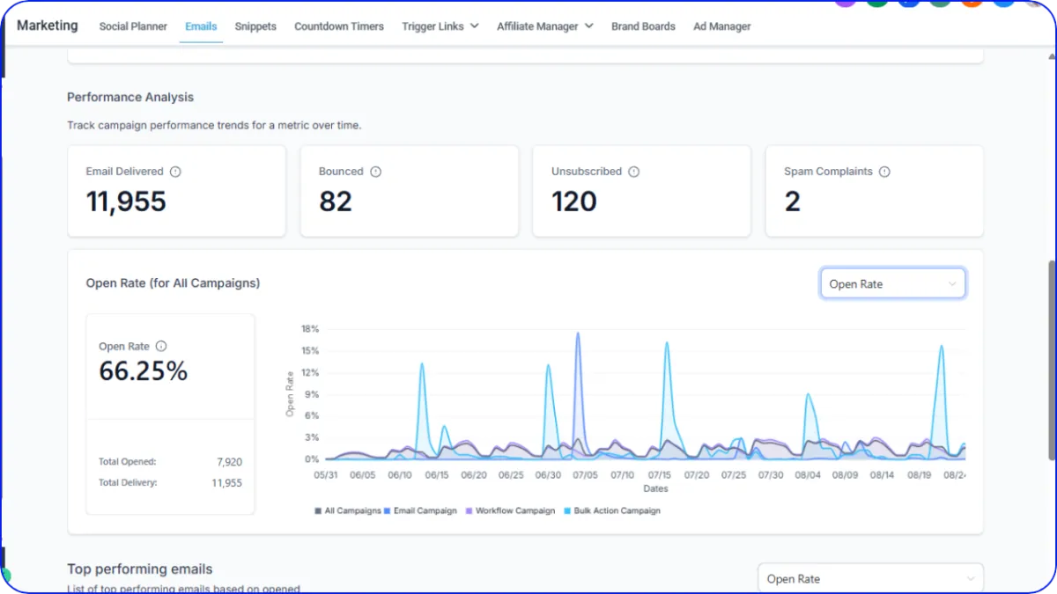This screenshot has height=594, width=1057.
Task: Go to Countdown Timers tab
Action: (339, 26)
